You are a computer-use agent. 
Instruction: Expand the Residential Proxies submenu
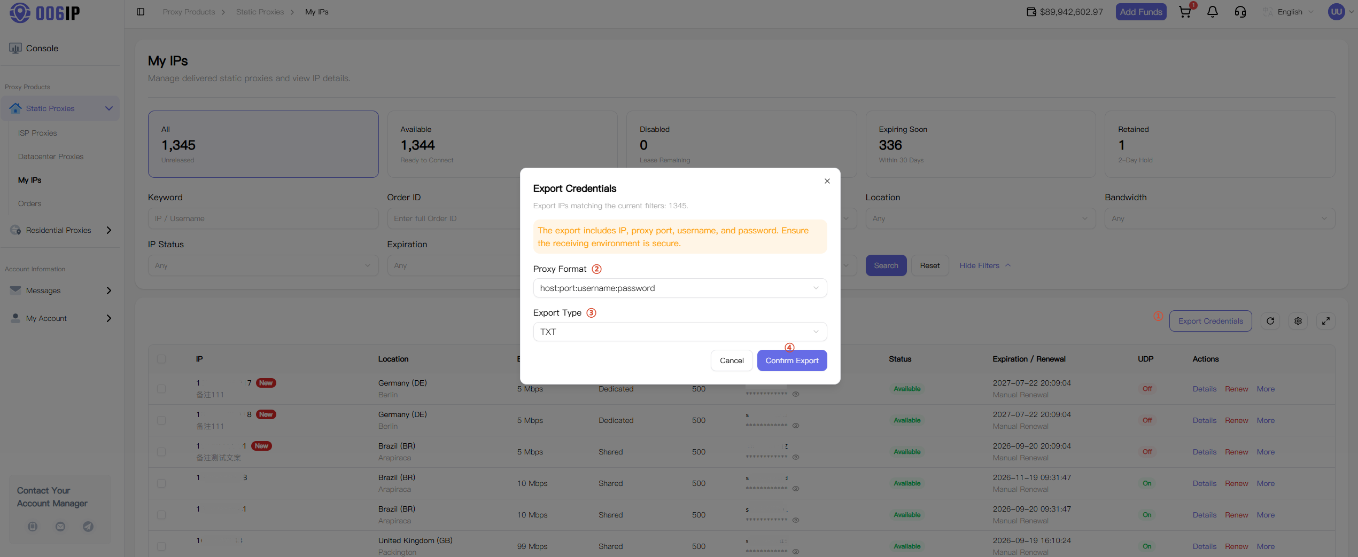(x=109, y=230)
